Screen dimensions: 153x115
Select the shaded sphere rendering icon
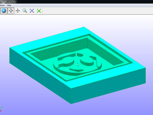pyautogui.click(x=4, y=11)
